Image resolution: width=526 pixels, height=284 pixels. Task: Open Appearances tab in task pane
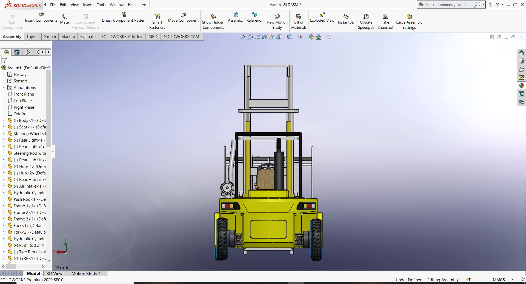[521, 86]
